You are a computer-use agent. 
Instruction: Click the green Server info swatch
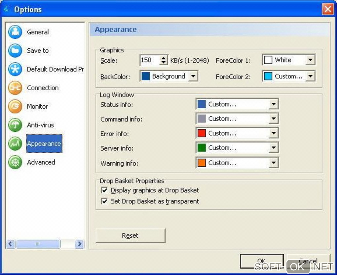(202, 148)
